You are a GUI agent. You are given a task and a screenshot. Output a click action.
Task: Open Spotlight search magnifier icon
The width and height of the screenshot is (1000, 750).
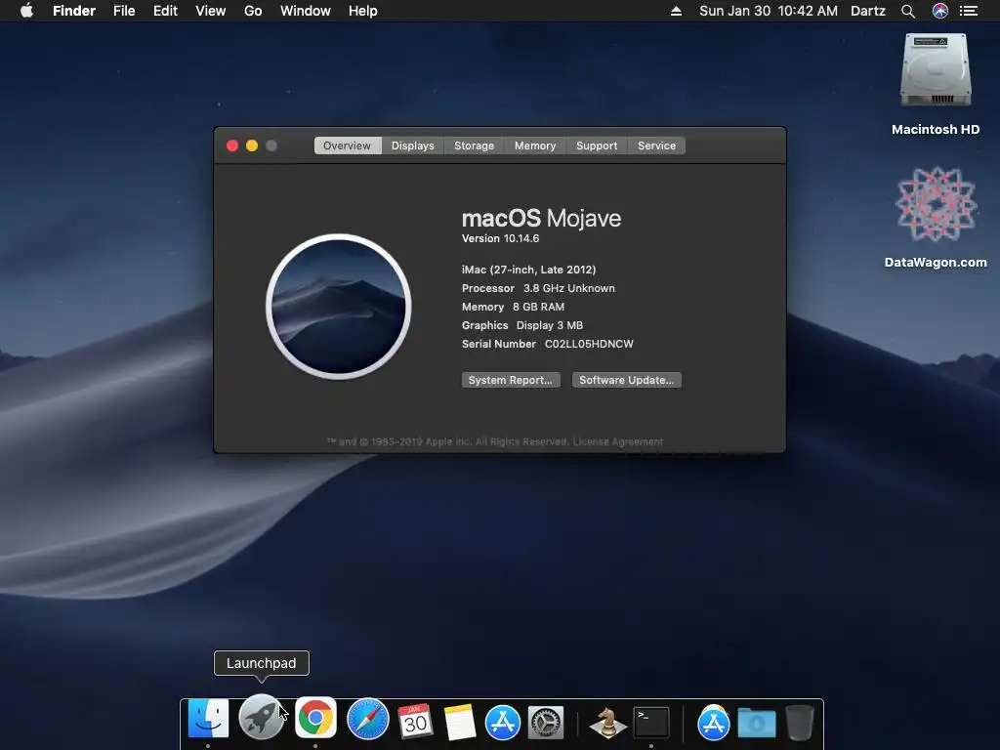click(908, 11)
